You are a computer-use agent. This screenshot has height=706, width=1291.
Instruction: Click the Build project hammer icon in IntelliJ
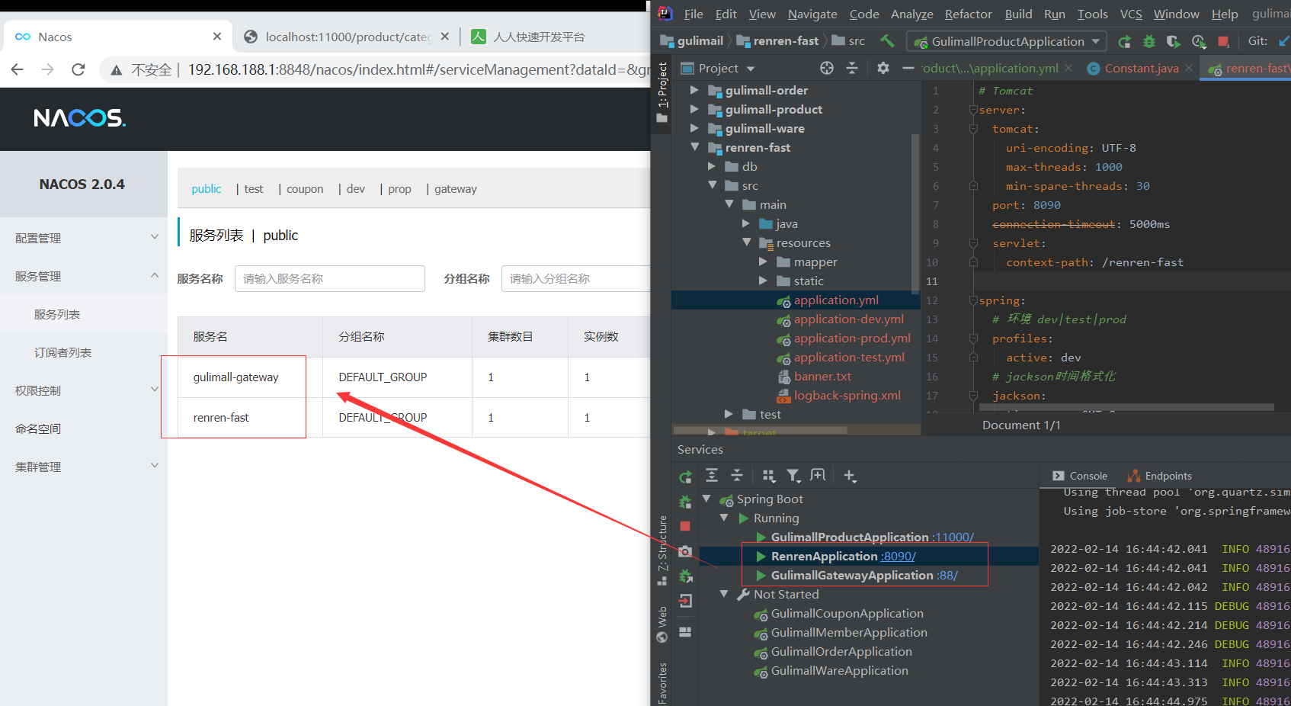[x=887, y=40]
